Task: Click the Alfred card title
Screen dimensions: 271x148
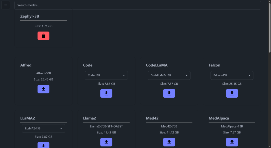Action: click(x=26, y=65)
